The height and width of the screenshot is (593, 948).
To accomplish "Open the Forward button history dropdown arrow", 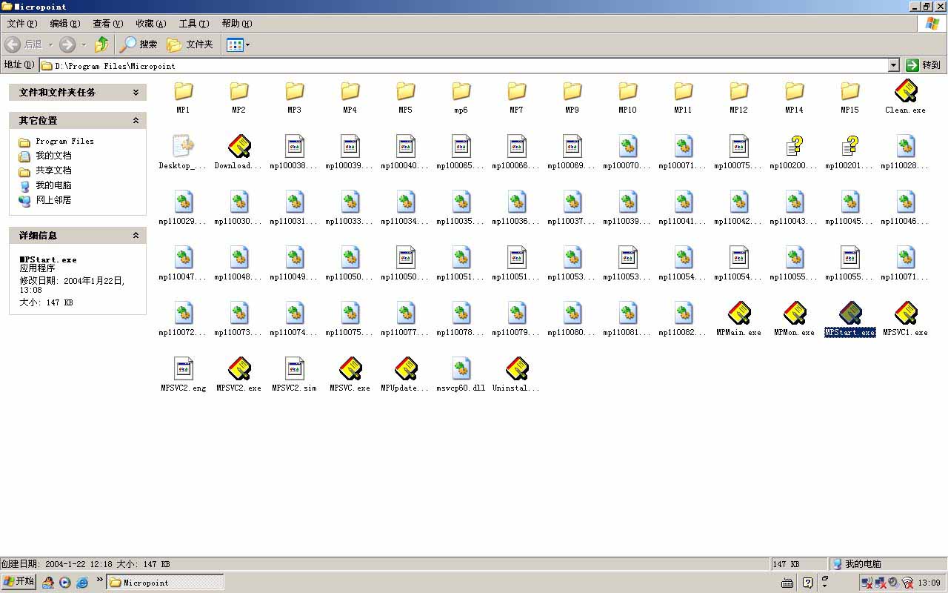I will tap(84, 44).
